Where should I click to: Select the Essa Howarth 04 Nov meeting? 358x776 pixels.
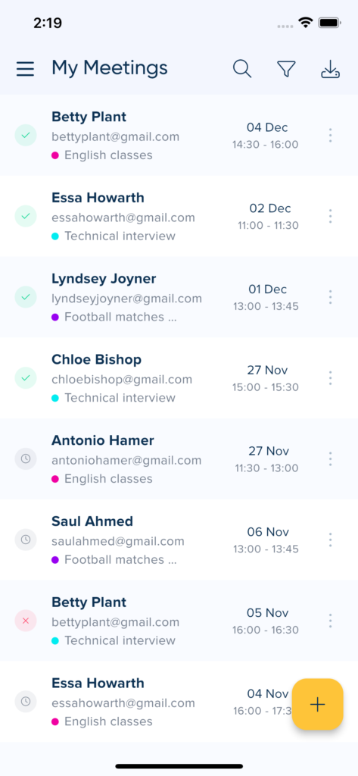179,702
